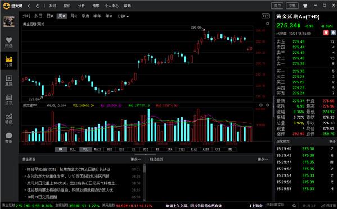Click the 交易 button

click(x=292, y=6)
